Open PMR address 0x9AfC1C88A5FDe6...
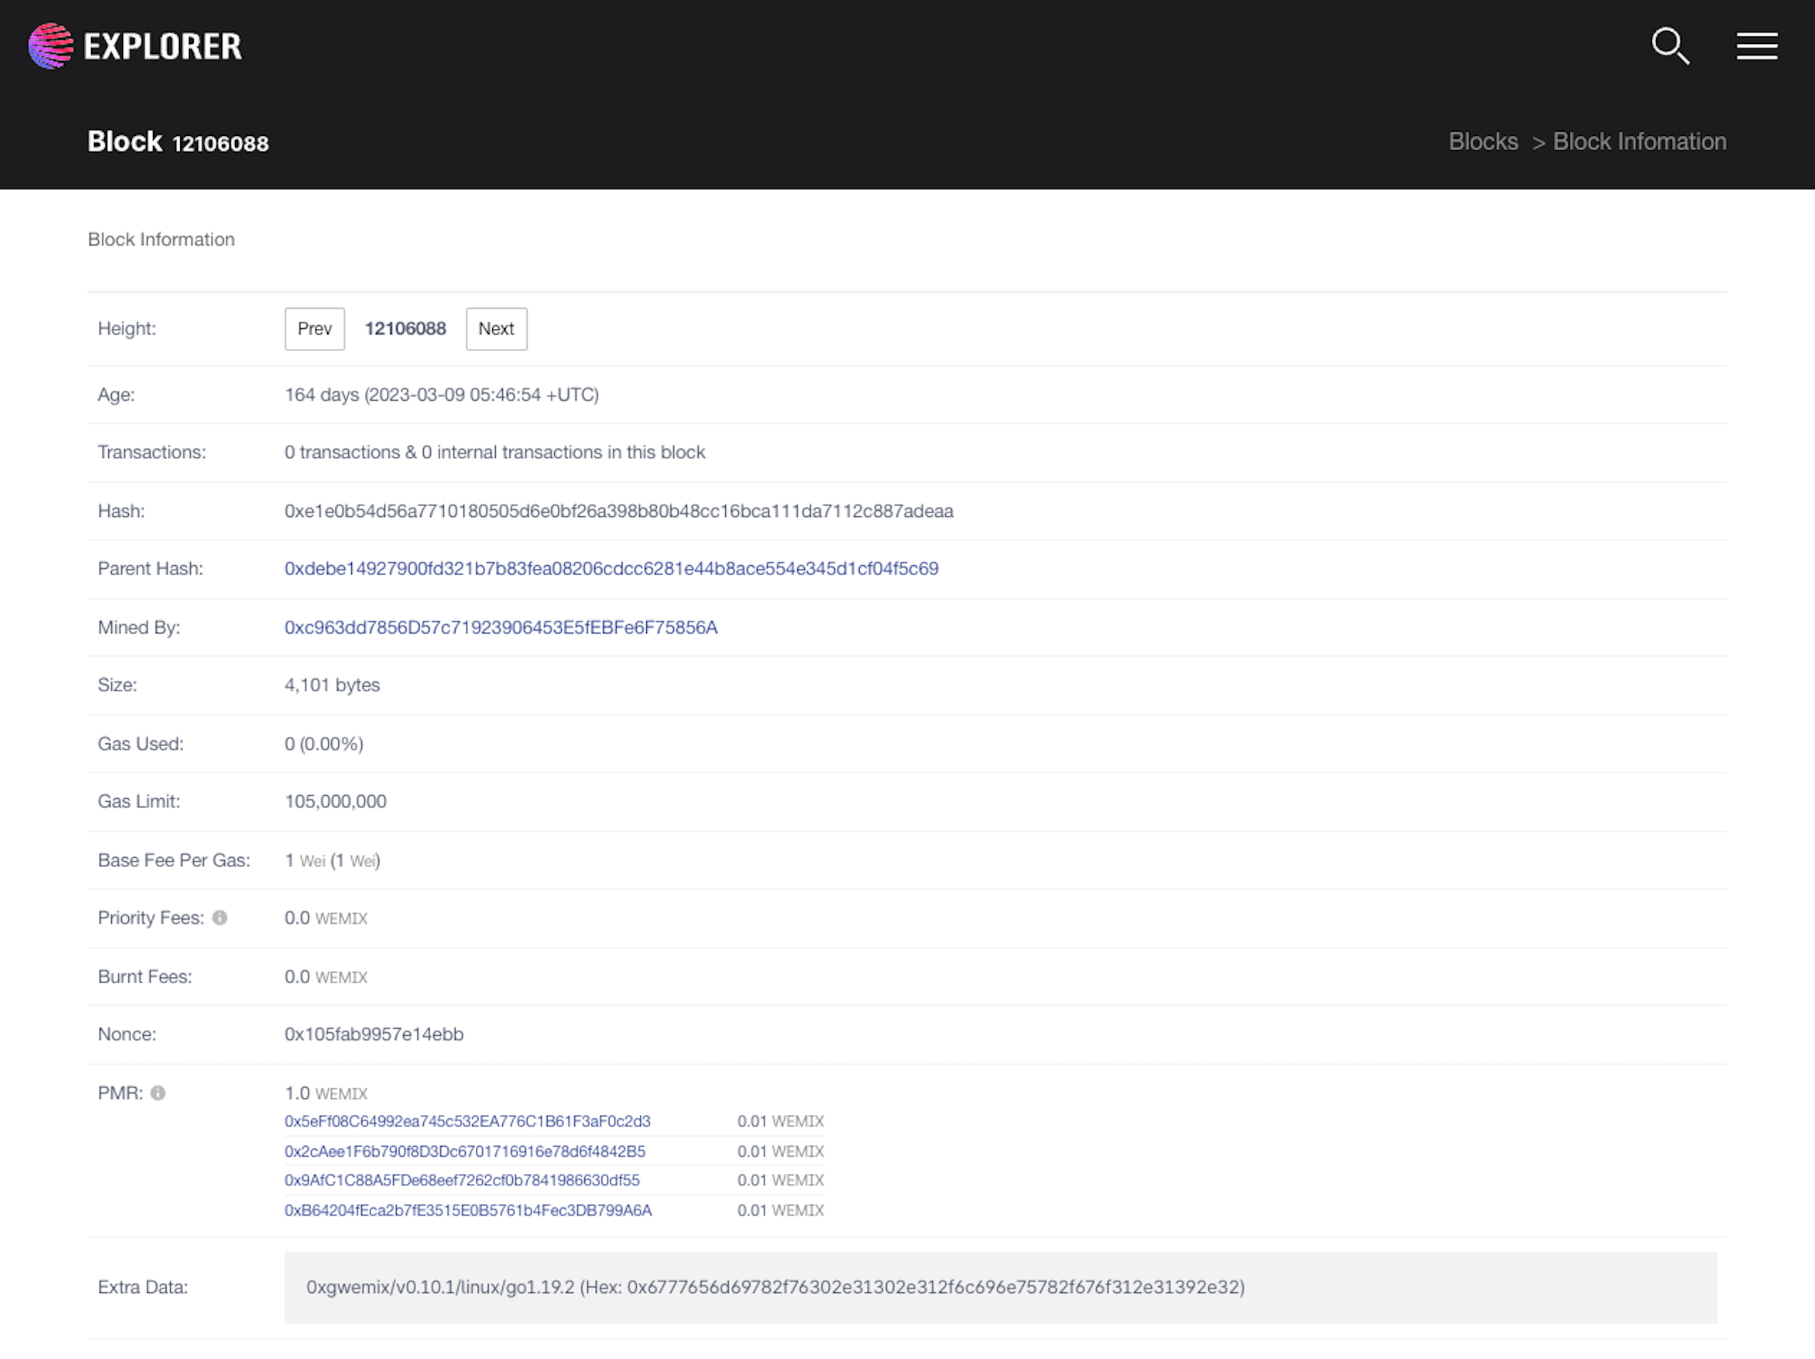Screen dimensions: 1815x1359 click(461, 1180)
